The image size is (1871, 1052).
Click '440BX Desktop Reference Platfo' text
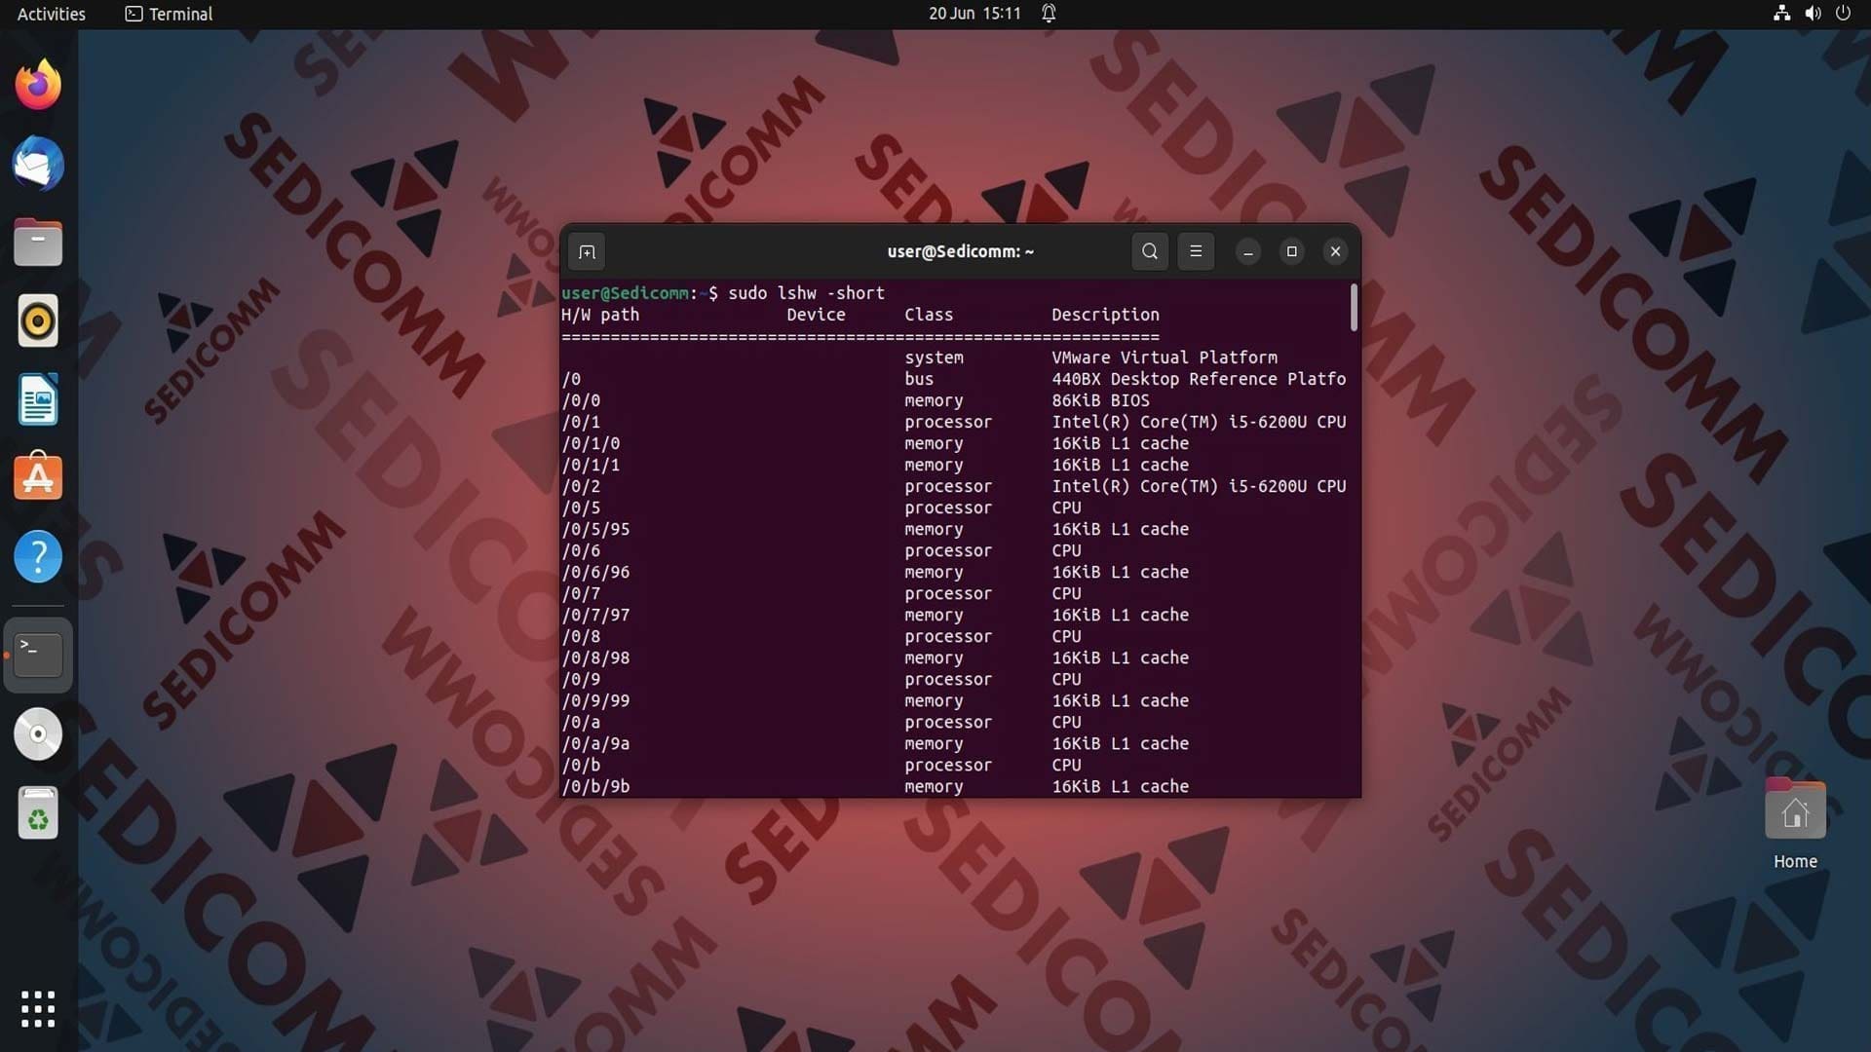[x=1199, y=379]
